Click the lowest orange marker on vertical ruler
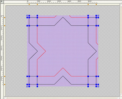The height and width of the screenshot is (99, 122). (x=5, y=84)
